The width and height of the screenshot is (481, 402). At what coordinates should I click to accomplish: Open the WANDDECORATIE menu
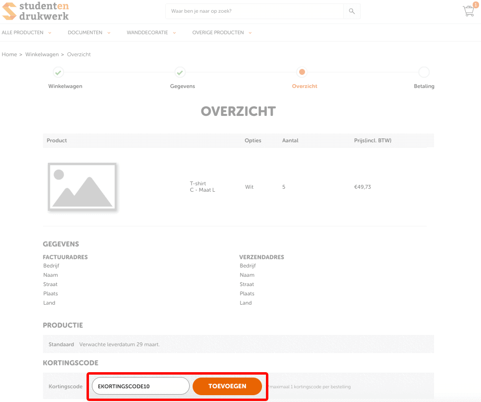(147, 33)
